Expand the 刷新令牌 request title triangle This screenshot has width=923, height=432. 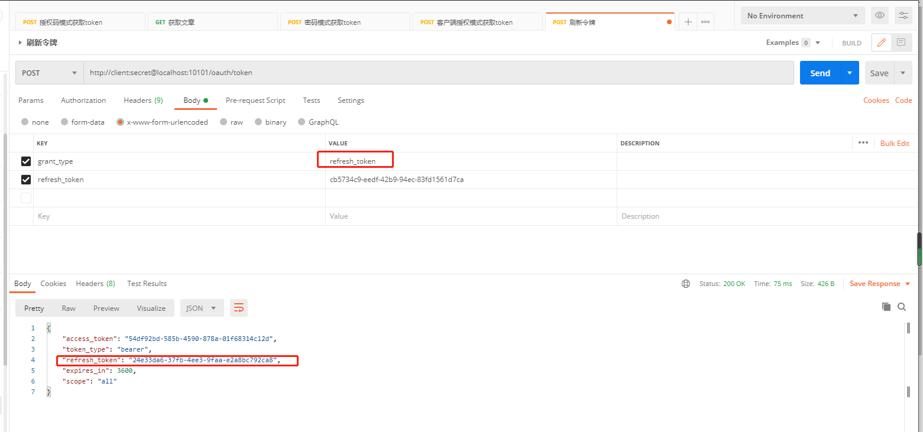coord(21,43)
